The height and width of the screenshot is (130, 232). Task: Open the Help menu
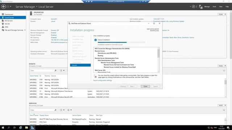coord(227,6)
